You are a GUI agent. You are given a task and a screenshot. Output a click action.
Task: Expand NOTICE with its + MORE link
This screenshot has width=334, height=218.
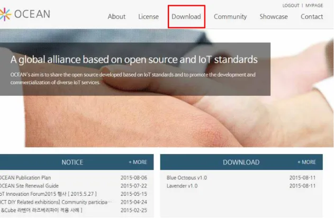pos(138,162)
